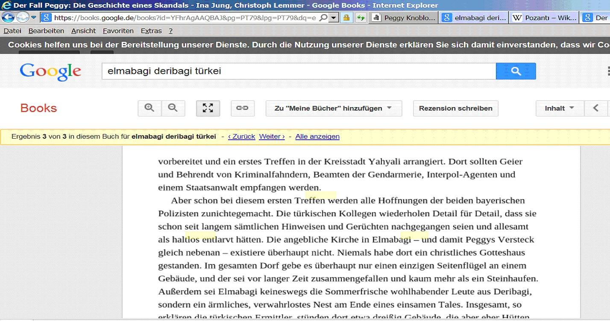Image resolution: width=610 pixels, height=321 pixels.
Task: Click the address bar URL field
Action: click(x=185, y=18)
